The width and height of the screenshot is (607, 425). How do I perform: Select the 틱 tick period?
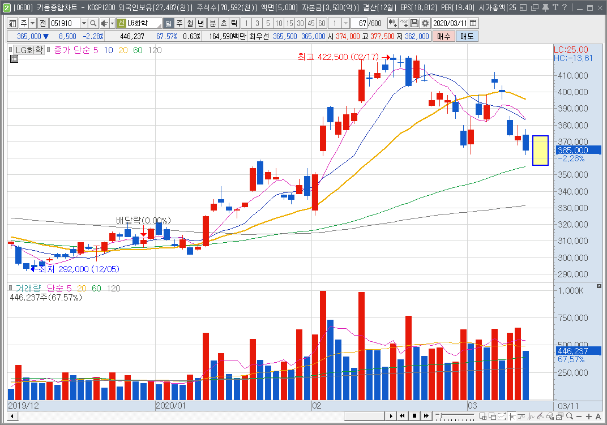pos(234,24)
